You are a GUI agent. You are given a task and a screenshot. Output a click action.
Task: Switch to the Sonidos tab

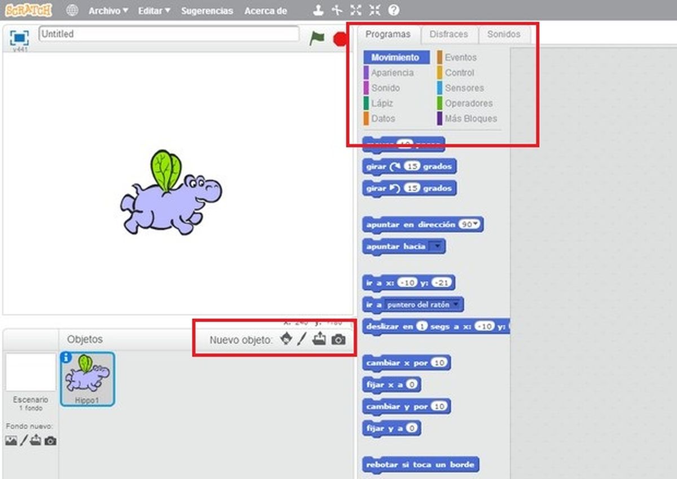coord(504,34)
